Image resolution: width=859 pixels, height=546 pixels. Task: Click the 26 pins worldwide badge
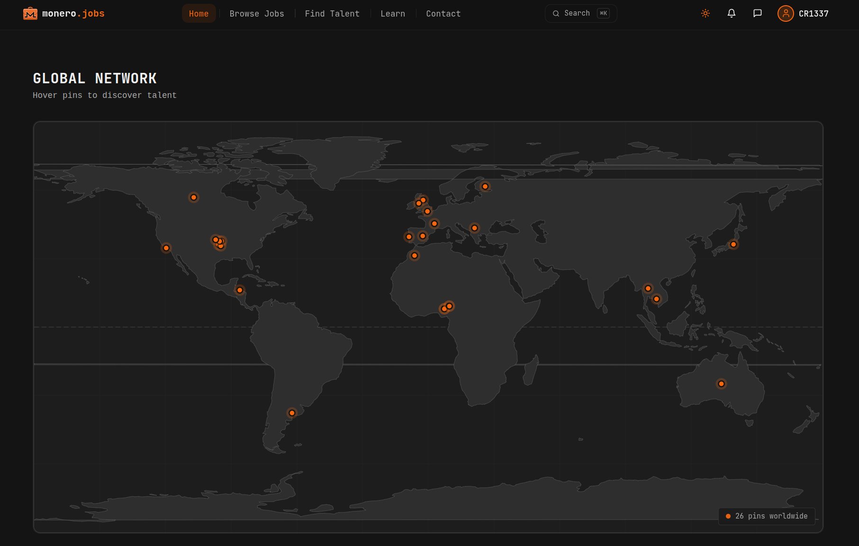[x=766, y=516]
